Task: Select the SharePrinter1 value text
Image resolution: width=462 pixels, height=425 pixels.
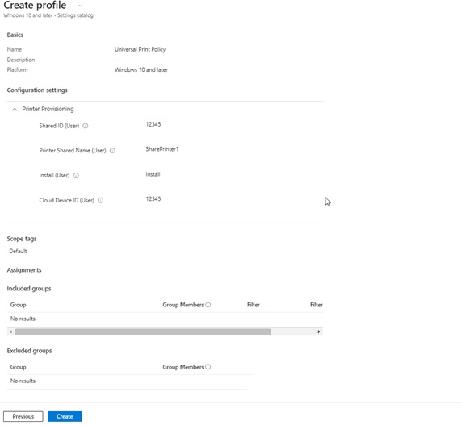Action: [x=162, y=149]
